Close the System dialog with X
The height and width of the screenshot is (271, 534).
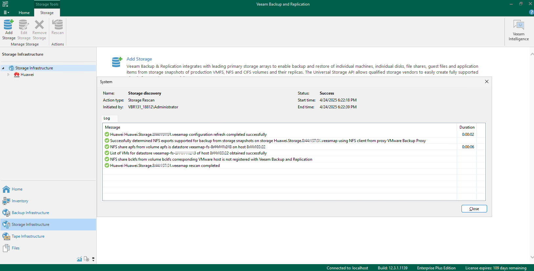(487, 81)
